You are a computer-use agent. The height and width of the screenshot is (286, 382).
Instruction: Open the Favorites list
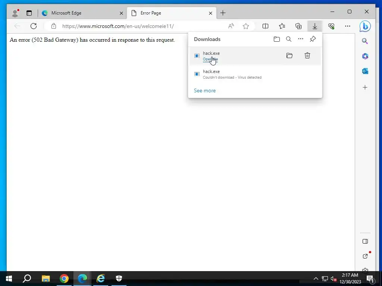(282, 26)
